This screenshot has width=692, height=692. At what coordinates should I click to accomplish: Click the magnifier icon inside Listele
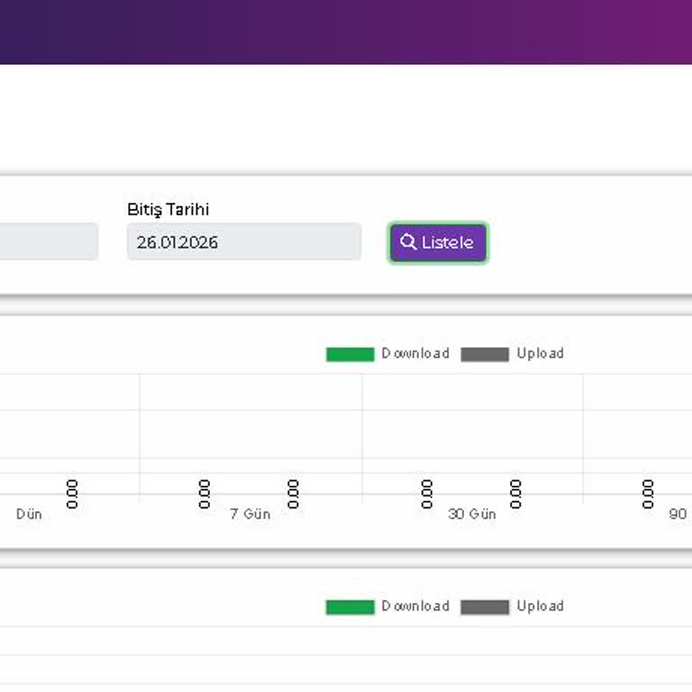tap(408, 241)
